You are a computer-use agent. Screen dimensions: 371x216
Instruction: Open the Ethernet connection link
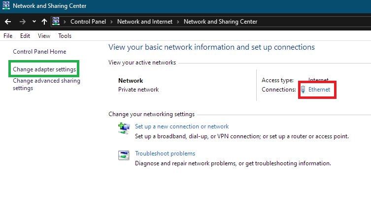coord(319,90)
